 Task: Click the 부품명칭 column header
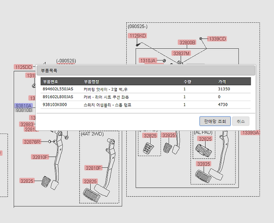coord(91,81)
